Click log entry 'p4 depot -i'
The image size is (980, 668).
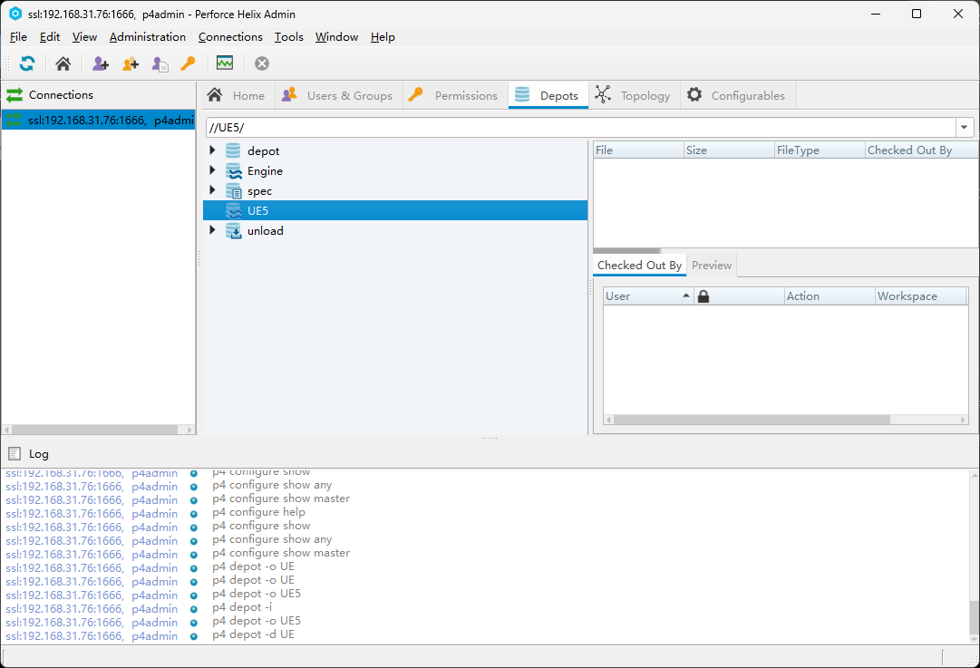(242, 607)
